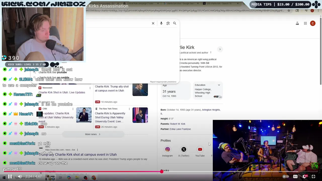The height and width of the screenshot is (181, 322).
Task: Close the Critical Role campaign 2 rules tab
Action: (158, 4)
